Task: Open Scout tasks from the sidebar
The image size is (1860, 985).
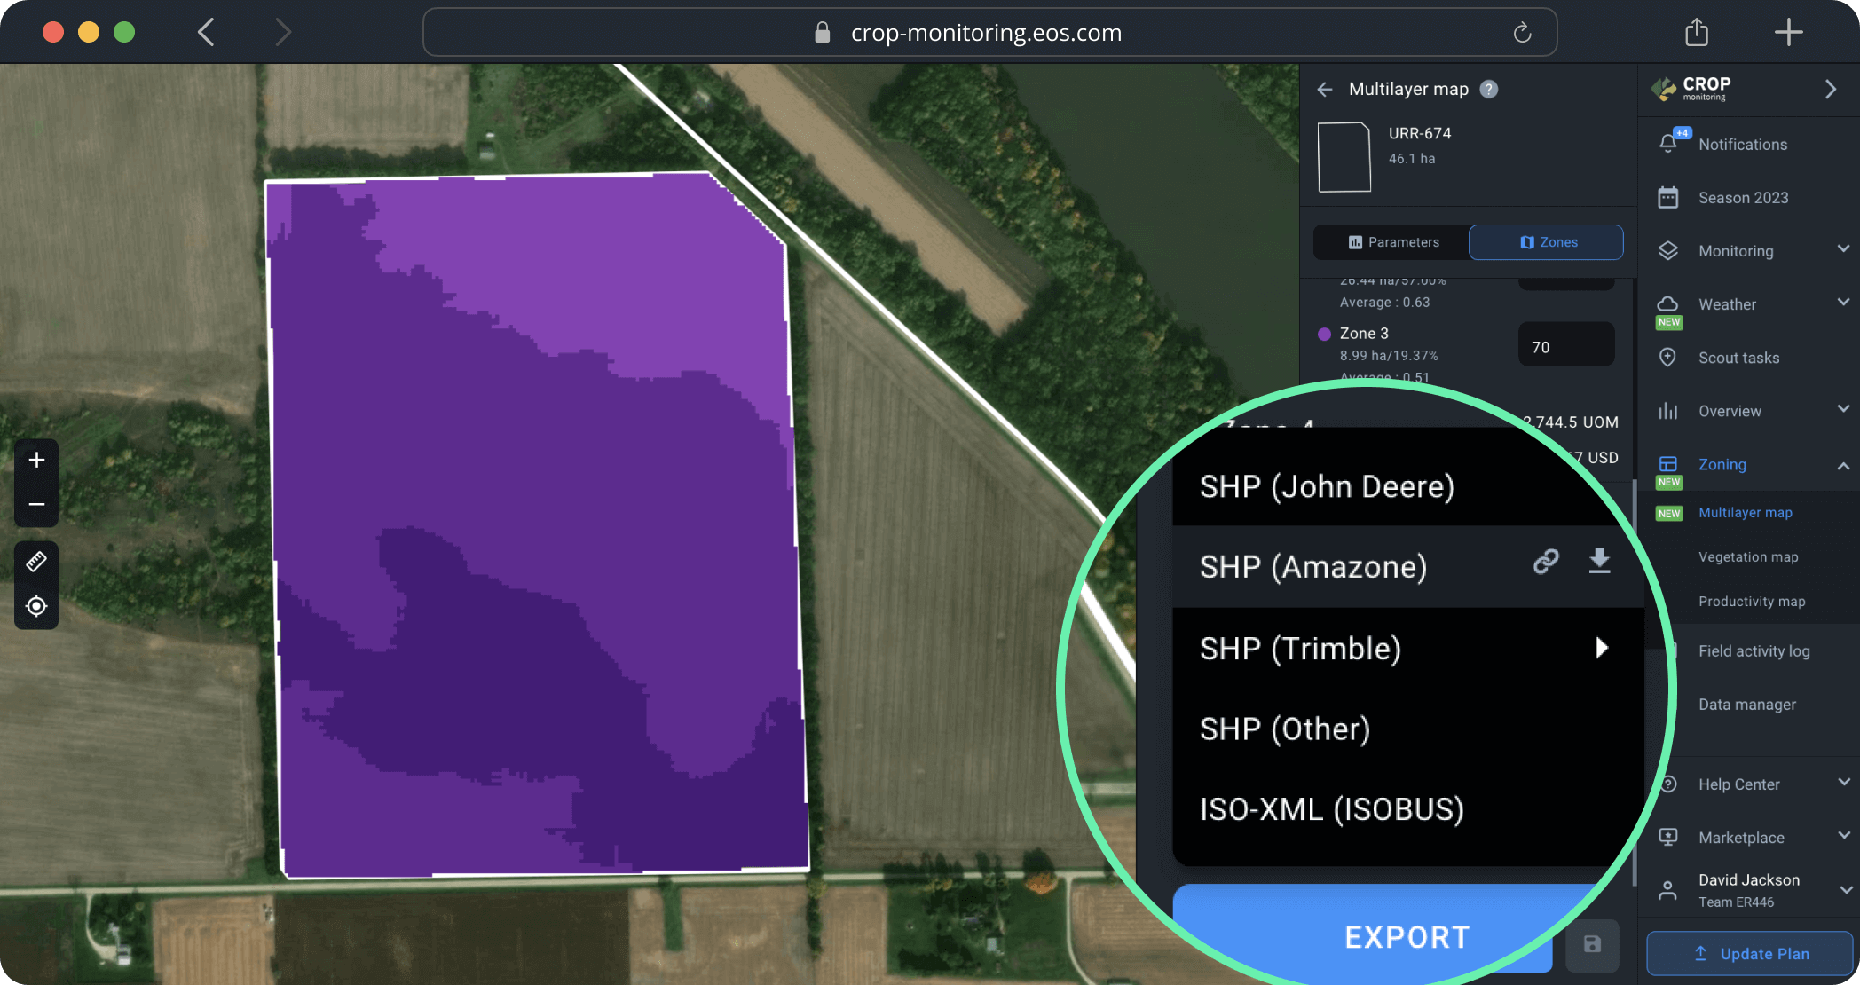Action: [1738, 358]
